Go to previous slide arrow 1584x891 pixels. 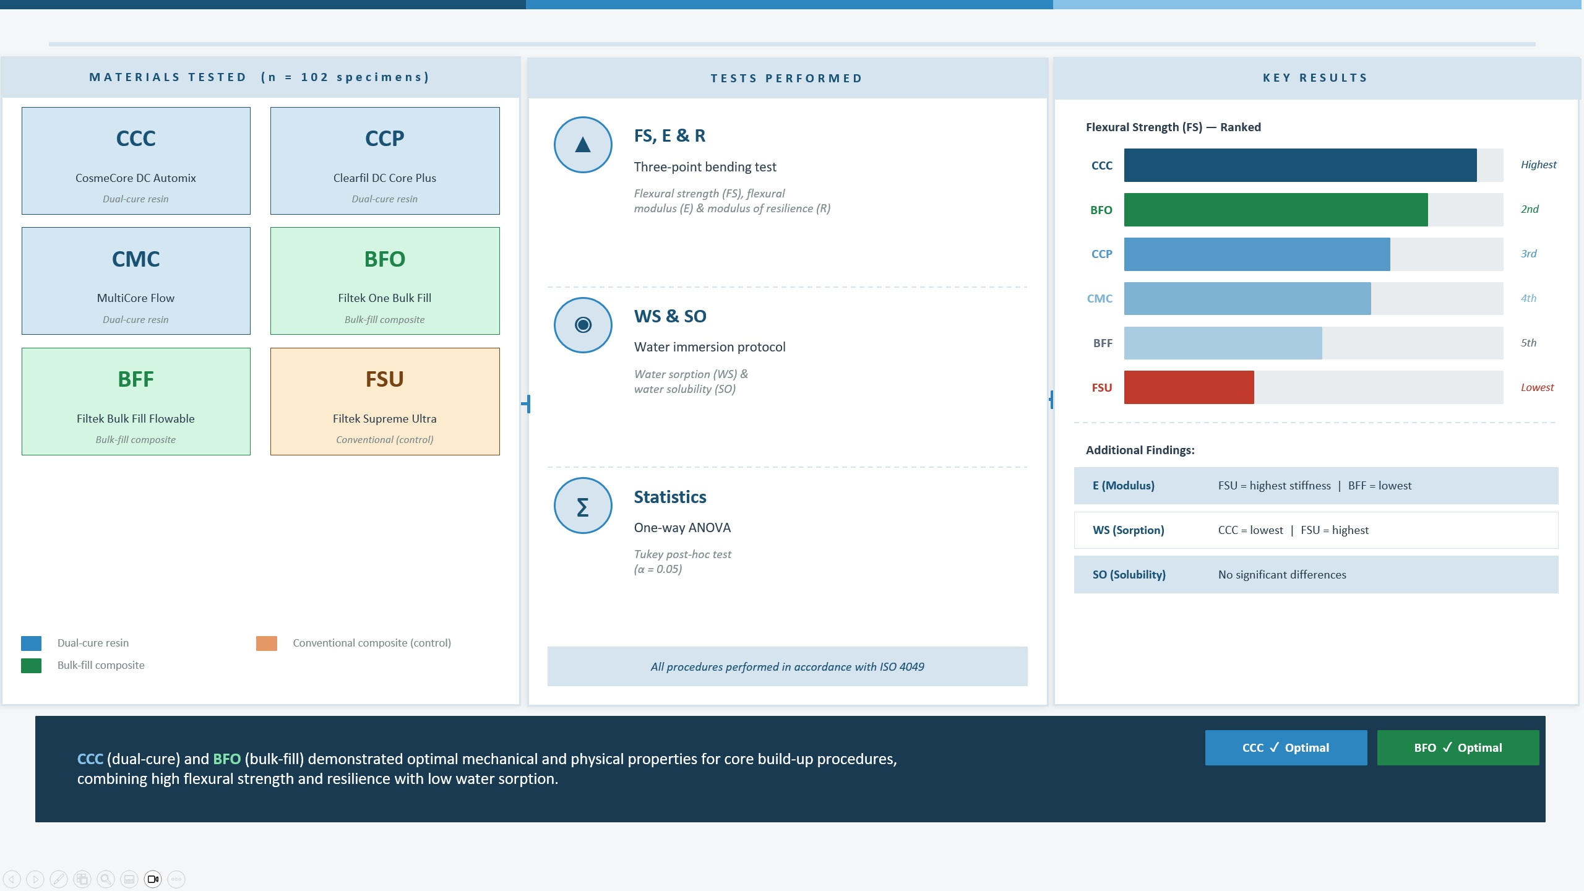[x=12, y=879]
